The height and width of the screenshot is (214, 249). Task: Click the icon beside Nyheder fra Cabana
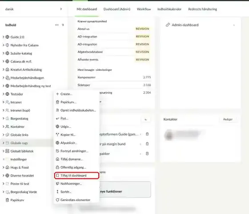click(7, 45)
